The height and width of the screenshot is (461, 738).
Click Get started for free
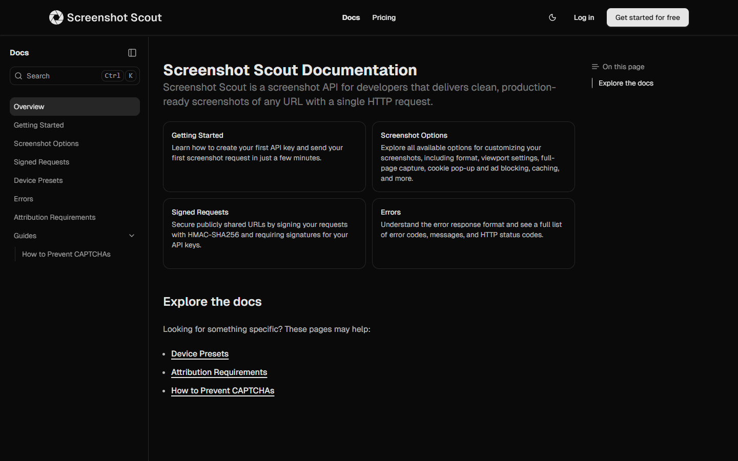[647, 17]
